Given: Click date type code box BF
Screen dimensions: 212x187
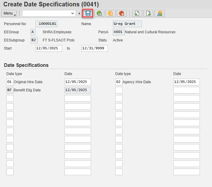Looking at the screenshot, I should point(10,90).
